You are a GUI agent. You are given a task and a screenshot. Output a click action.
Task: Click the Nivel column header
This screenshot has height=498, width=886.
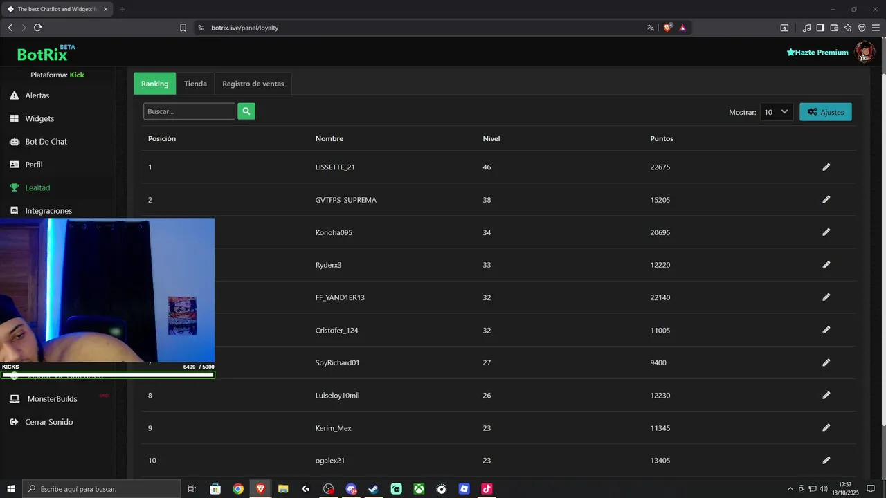pos(491,138)
